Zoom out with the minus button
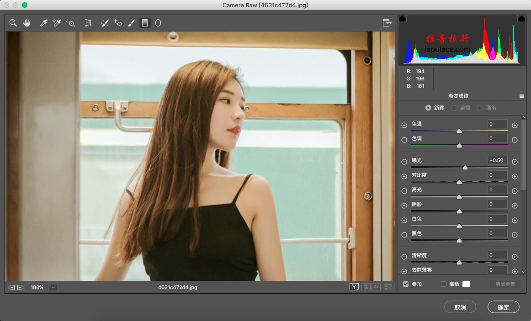The image size is (531, 321). click(12, 287)
